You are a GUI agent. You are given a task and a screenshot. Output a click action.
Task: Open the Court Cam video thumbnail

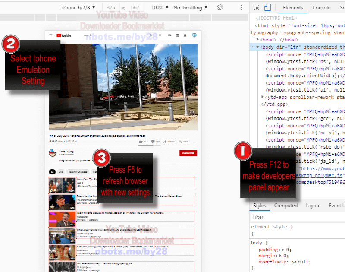click(62, 186)
